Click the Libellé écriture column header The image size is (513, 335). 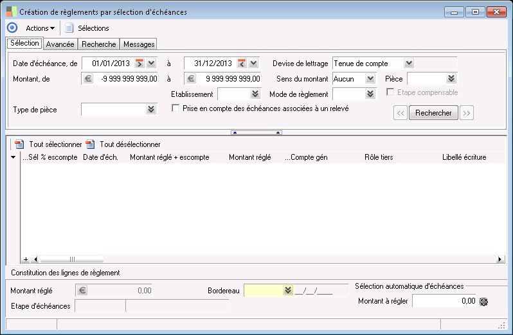(x=464, y=157)
